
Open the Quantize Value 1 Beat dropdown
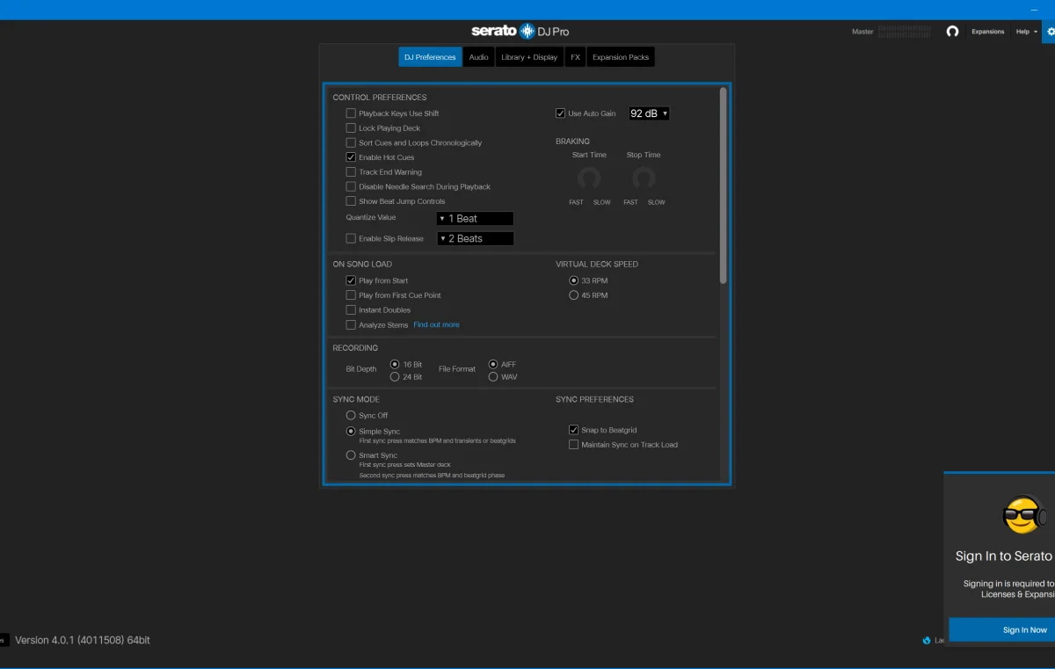(475, 219)
